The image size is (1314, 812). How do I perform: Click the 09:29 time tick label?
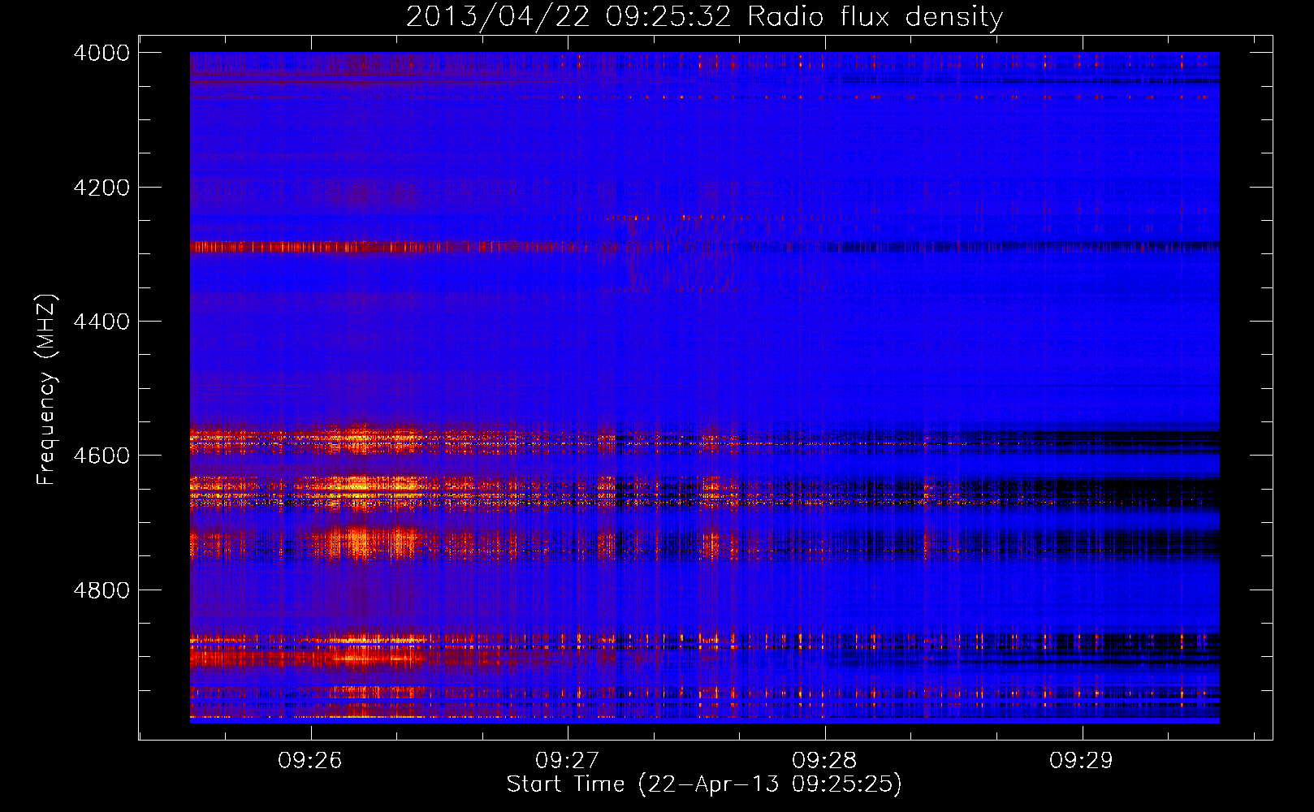(x=1082, y=761)
